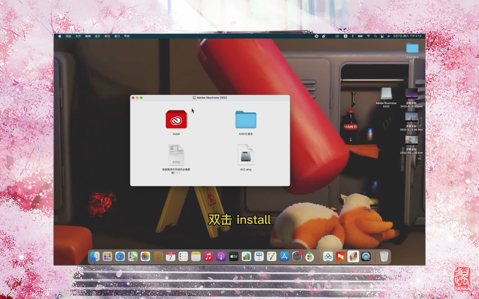Select the red Install app icon
Viewport: 479px width, 299px height.
tap(176, 119)
